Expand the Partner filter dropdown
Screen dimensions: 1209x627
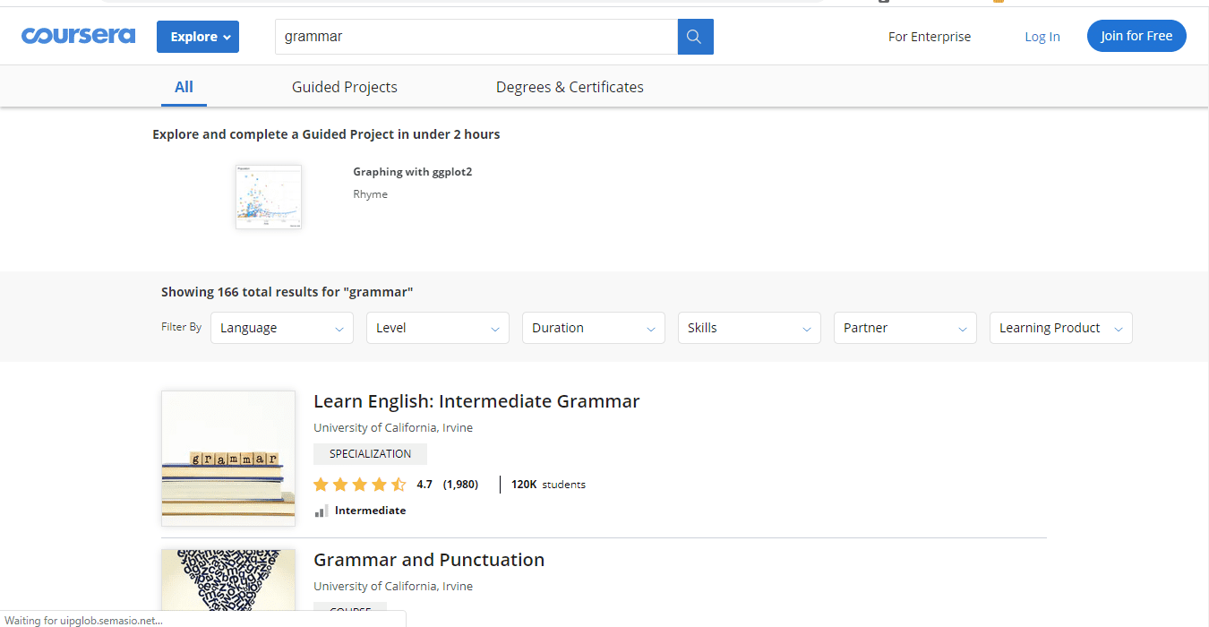(905, 328)
